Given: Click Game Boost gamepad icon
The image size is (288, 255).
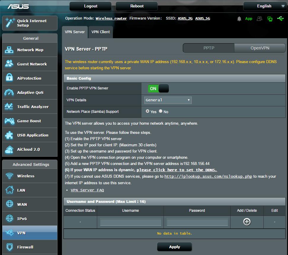Looking at the screenshot, I should pyautogui.click(x=9, y=121).
